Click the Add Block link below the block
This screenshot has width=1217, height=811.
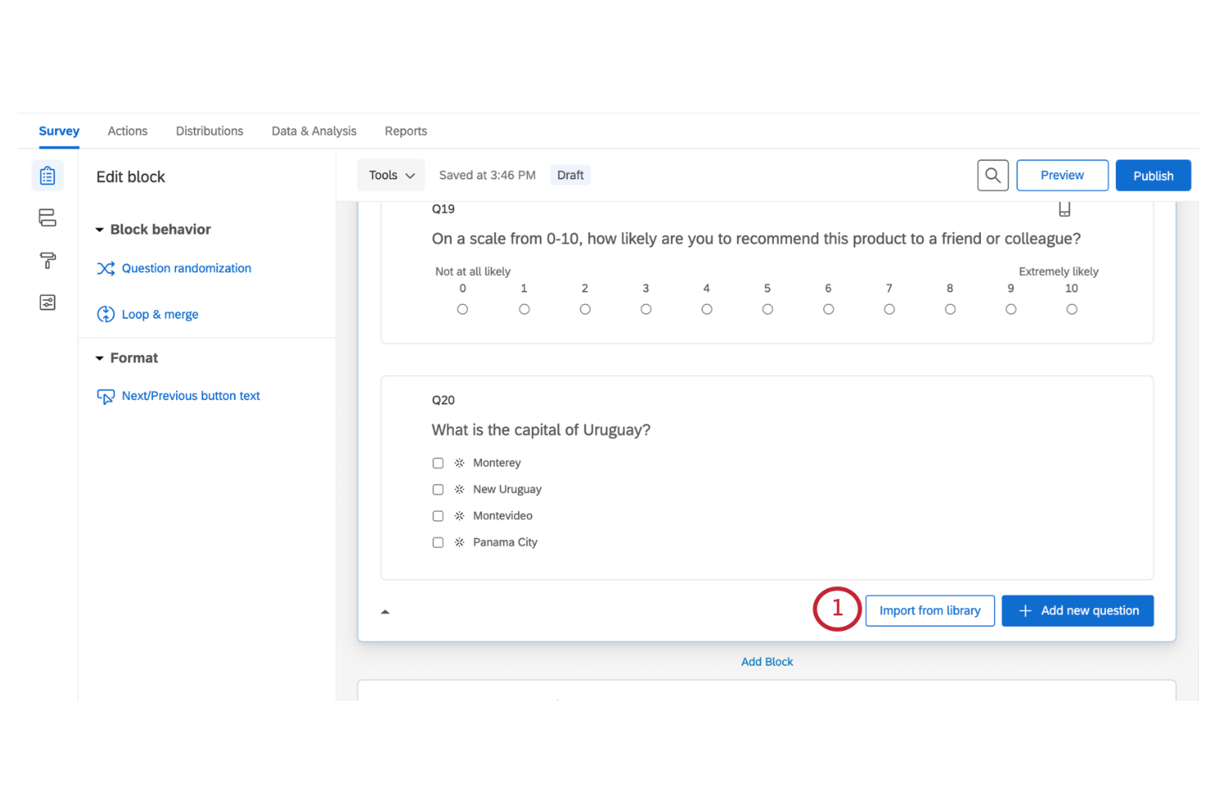pos(766,661)
